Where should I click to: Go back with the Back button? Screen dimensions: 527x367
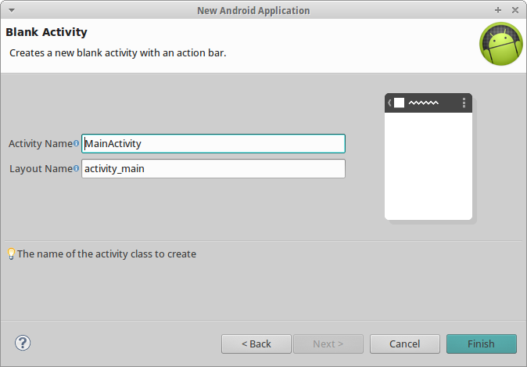pyautogui.click(x=256, y=344)
